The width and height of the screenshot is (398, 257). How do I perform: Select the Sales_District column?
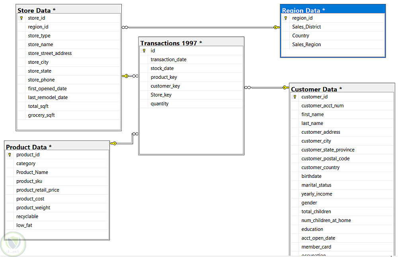[333, 27]
